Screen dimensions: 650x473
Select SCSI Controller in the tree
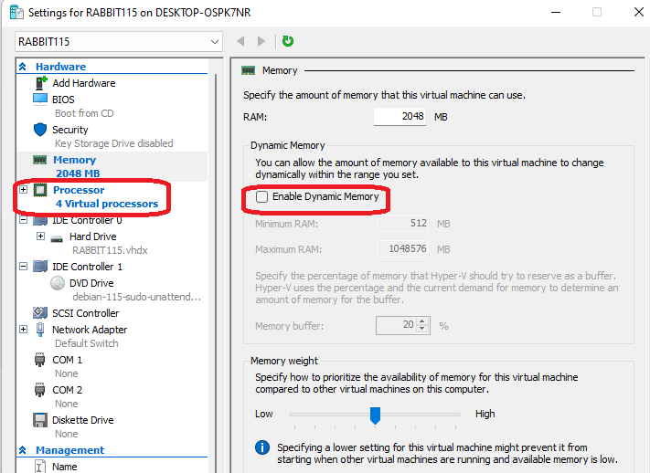(85, 313)
